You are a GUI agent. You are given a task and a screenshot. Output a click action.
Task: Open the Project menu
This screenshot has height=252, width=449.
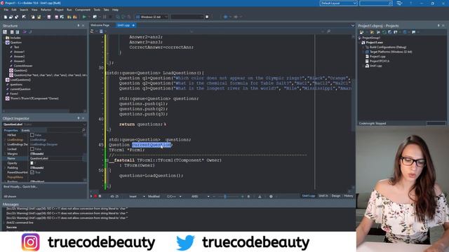pos(59,10)
